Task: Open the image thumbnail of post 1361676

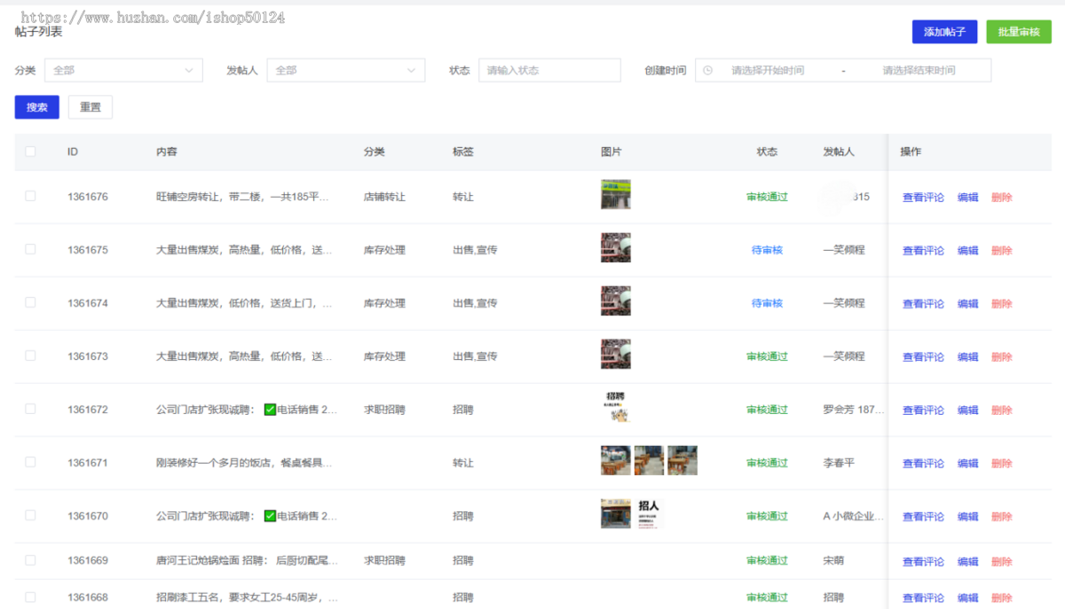Action: coord(616,195)
